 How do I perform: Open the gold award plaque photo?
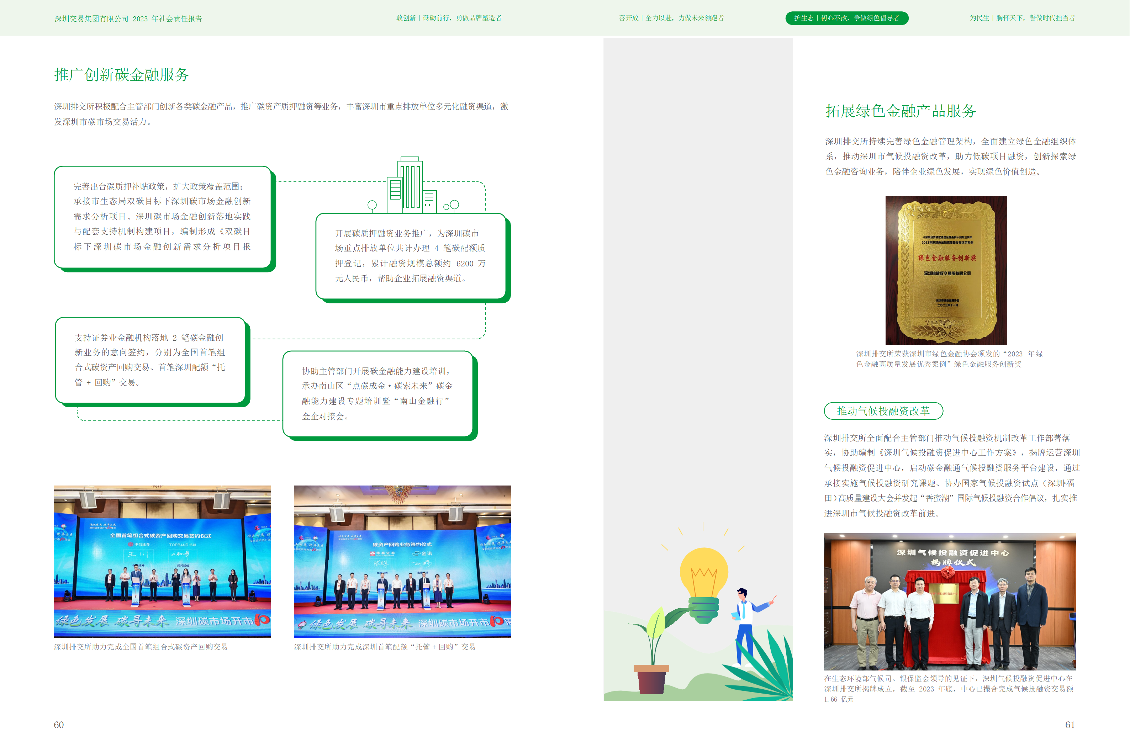(x=946, y=270)
